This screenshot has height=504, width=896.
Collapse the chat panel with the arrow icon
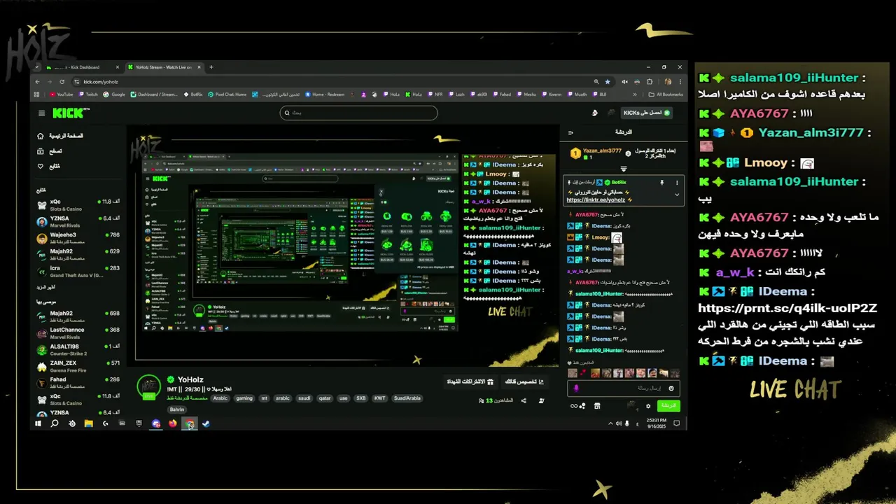click(x=570, y=132)
